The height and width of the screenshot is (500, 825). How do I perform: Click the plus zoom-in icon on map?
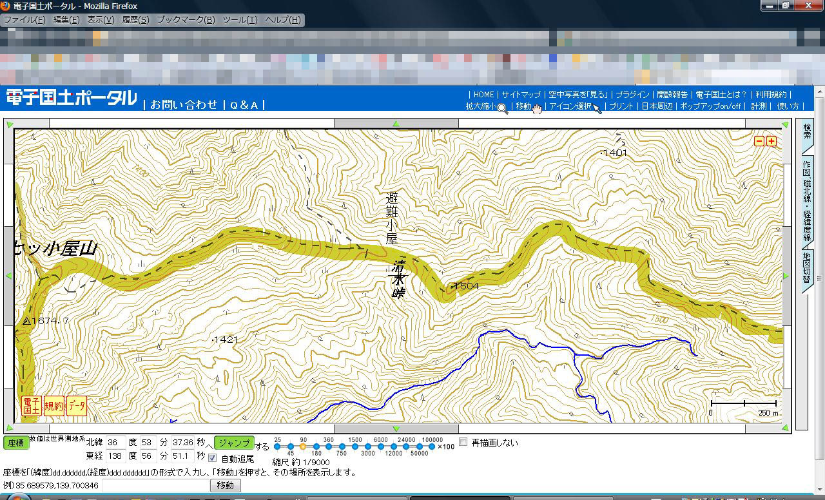pos(772,141)
